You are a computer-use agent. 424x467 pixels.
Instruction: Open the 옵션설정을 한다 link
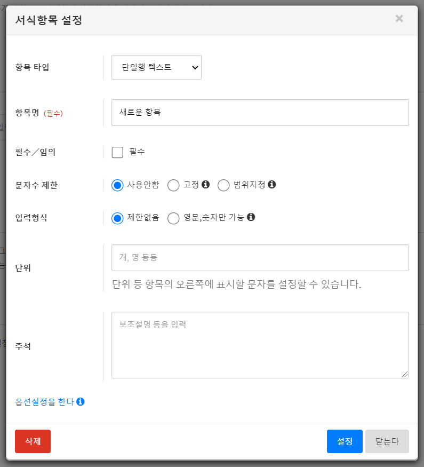click(x=45, y=402)
